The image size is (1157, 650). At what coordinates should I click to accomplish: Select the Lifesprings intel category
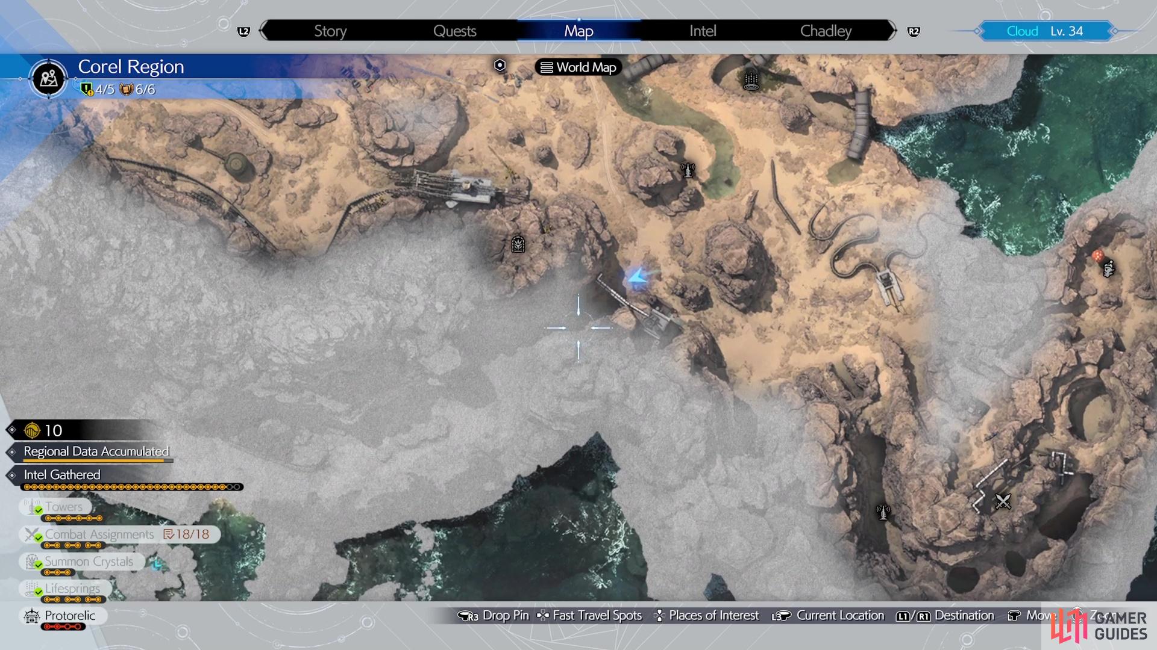65,589
